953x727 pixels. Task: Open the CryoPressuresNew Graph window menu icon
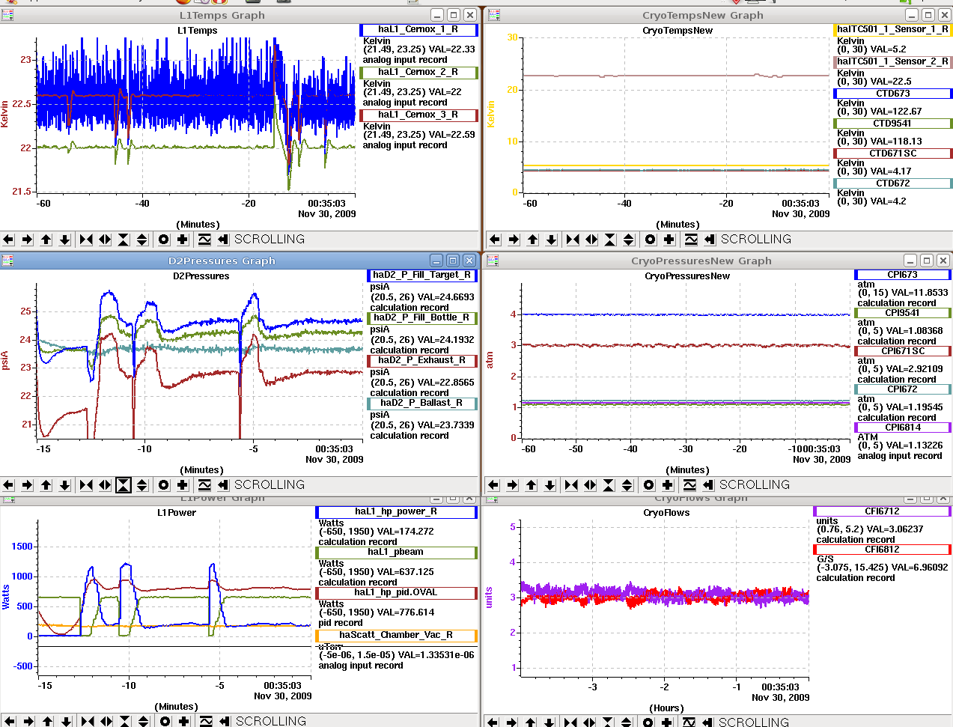pyautogui.click(x=493, y=261)
